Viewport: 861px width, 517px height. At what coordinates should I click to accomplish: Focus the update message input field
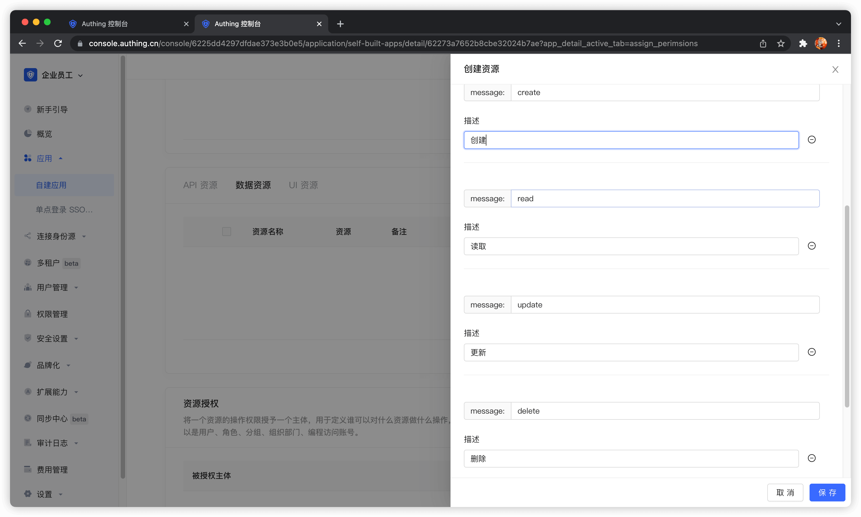click(x=664, y=305)
